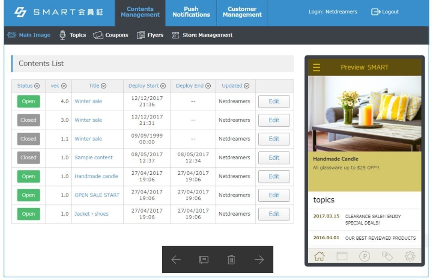Edit the Handmade candle content row
Viewport: 433px width, 280px height.
click(274, 176)
